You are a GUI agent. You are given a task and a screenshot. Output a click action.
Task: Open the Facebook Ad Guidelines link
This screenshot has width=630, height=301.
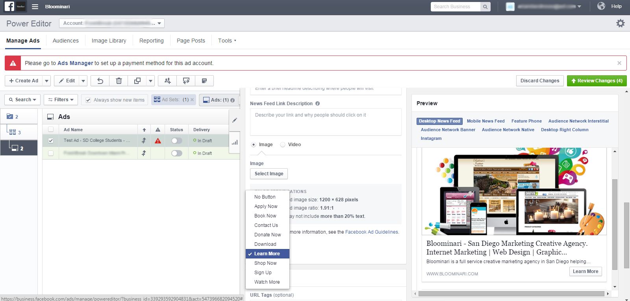(x=371, y=232)
